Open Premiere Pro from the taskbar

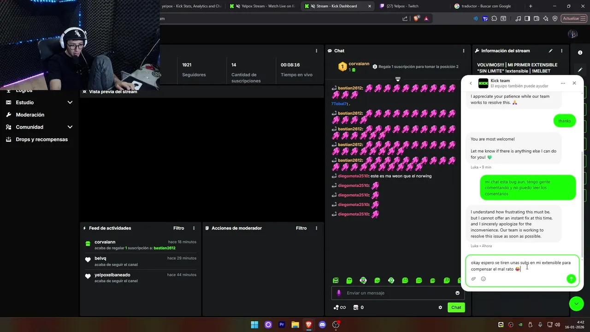(x=282, y=325)
